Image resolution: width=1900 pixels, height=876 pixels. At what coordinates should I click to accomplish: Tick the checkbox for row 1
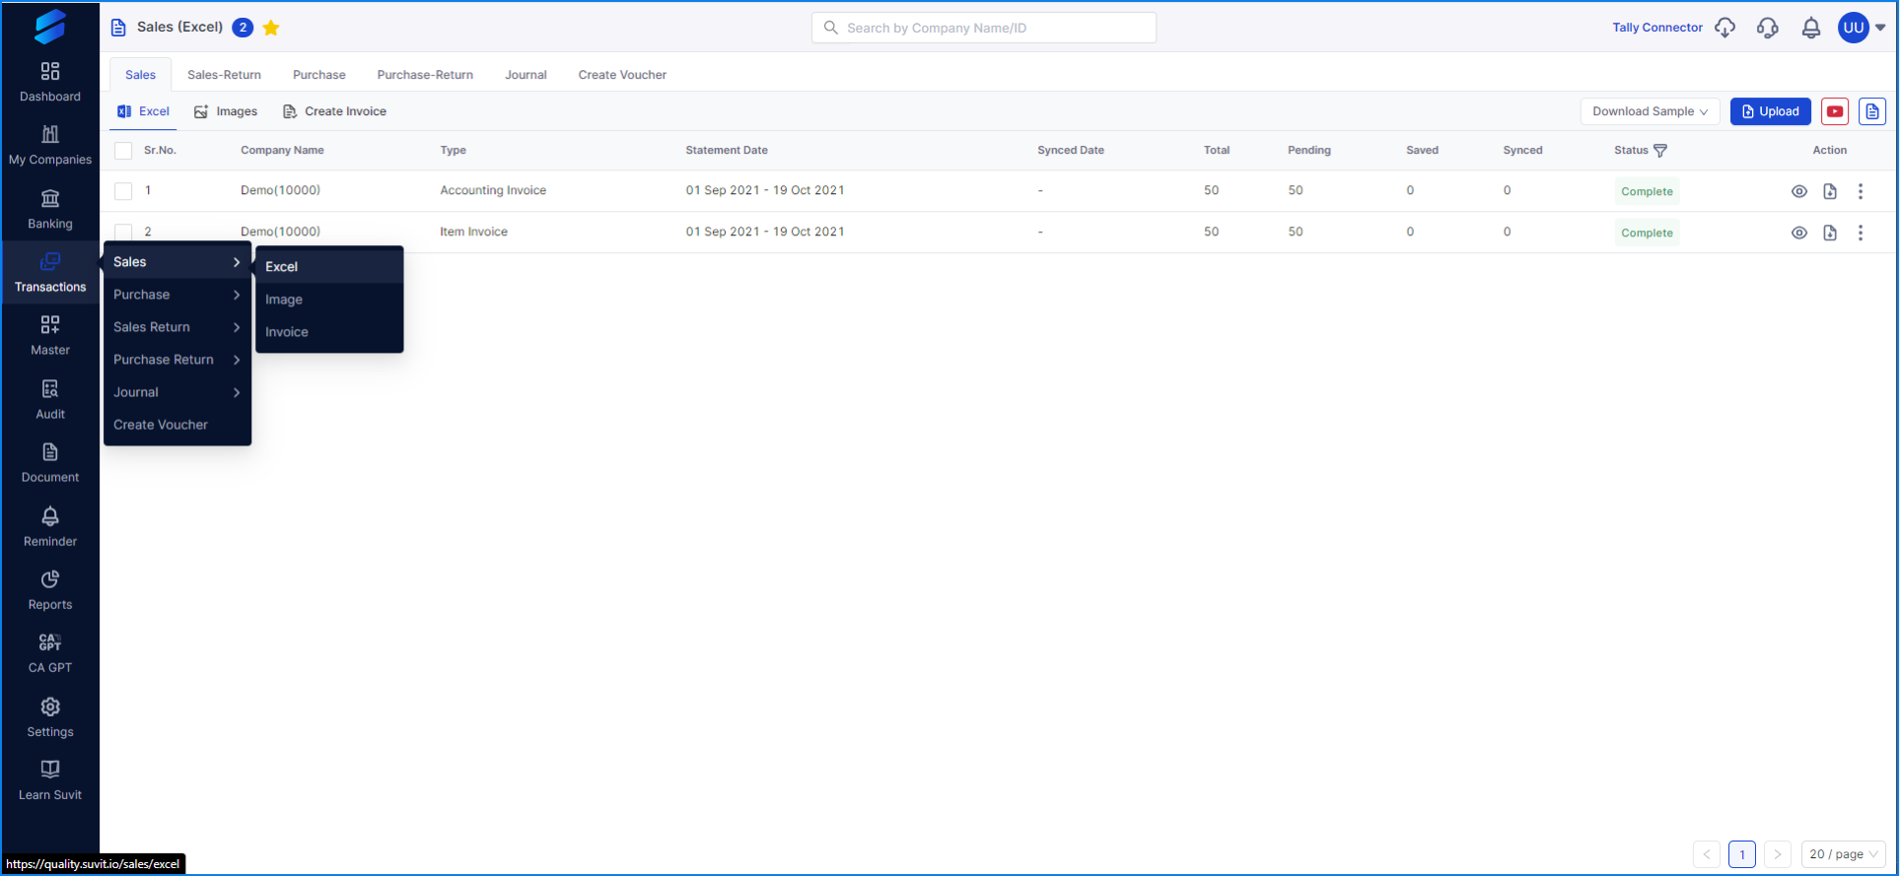(x=123, y=191)
